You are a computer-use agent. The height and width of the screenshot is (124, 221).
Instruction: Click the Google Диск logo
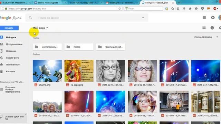11,18
